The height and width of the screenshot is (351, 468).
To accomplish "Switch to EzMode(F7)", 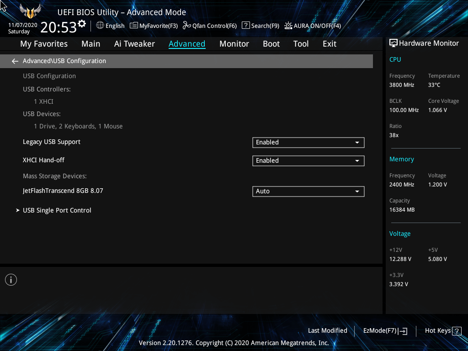I will (385, 331).
